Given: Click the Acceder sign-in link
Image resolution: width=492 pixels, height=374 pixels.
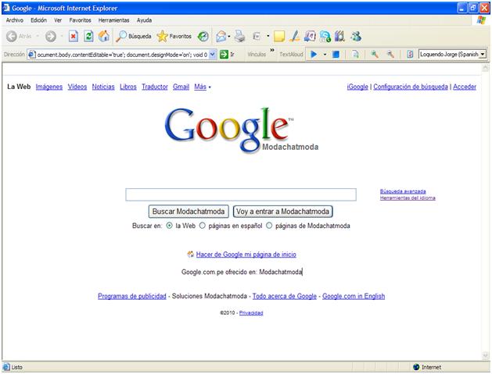Looking at the screenshot, I should click(465, 87).
